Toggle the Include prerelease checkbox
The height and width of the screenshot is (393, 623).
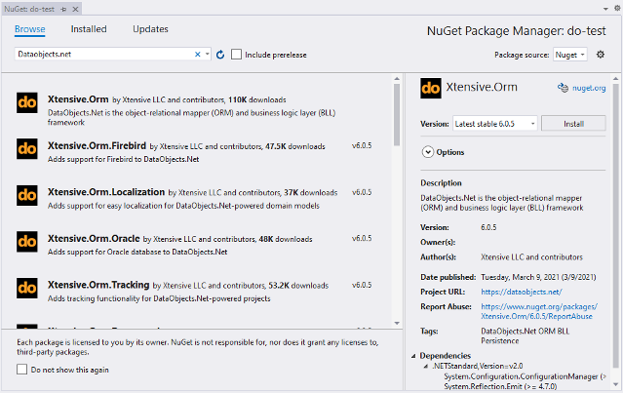[236, 55]
